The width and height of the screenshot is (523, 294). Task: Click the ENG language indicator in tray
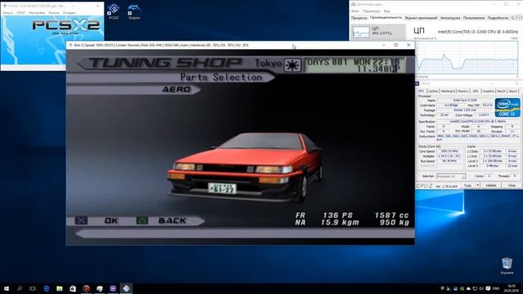click(x=496, y=288)
